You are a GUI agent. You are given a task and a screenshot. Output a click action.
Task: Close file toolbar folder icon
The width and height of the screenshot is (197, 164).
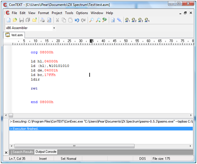pos(34,20)
